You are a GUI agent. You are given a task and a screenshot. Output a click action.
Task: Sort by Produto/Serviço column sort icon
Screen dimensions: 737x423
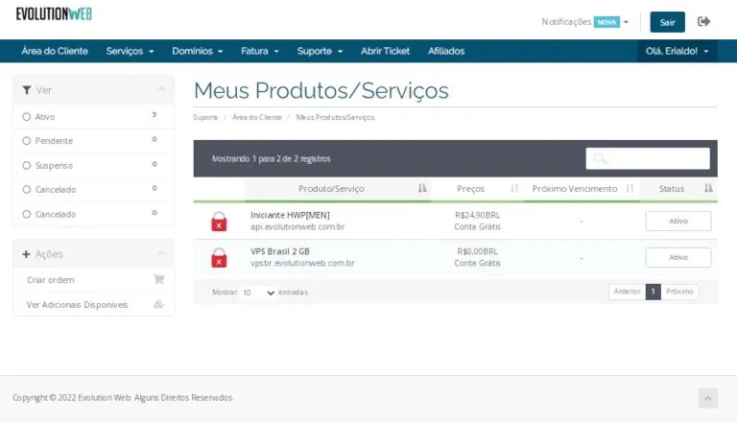[x=422, y=188]
